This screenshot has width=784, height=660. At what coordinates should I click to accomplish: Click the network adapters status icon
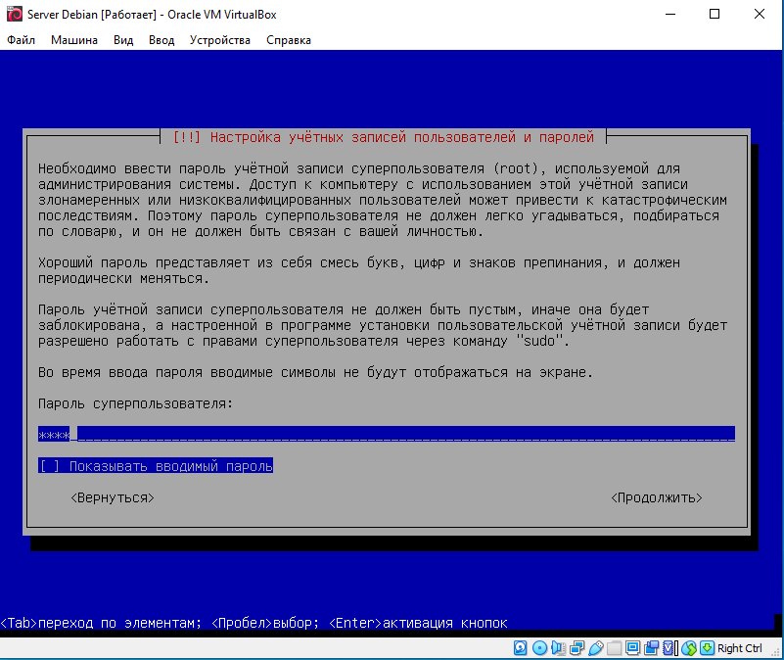click(576, 648)
